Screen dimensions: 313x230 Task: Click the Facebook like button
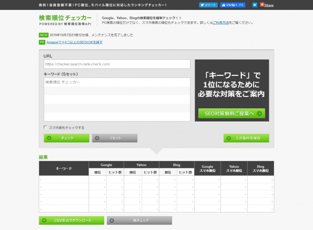pos(232,5)
